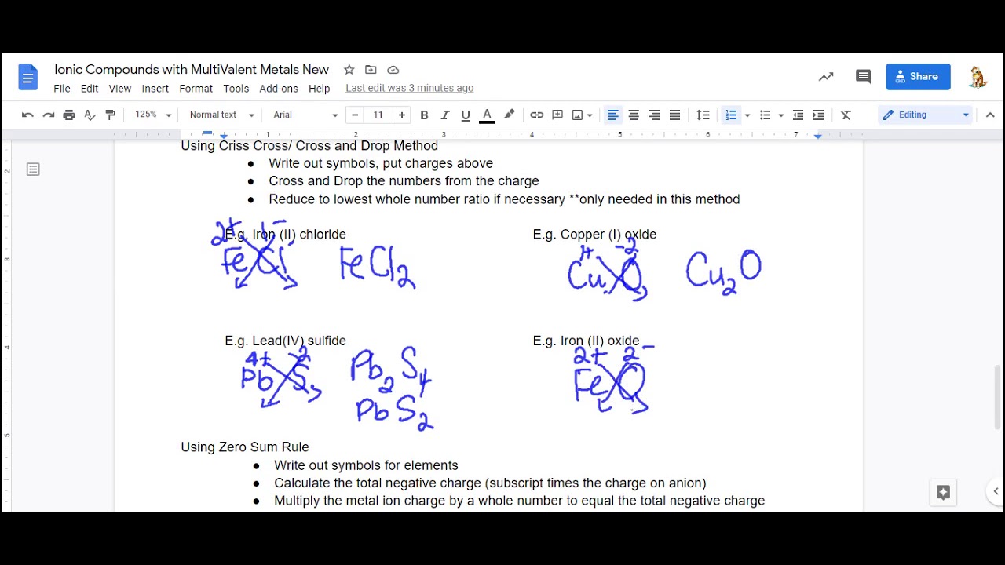Click the vertical scrollbar thumb
Screen dimensions: 1005x565
coord(997,397)
